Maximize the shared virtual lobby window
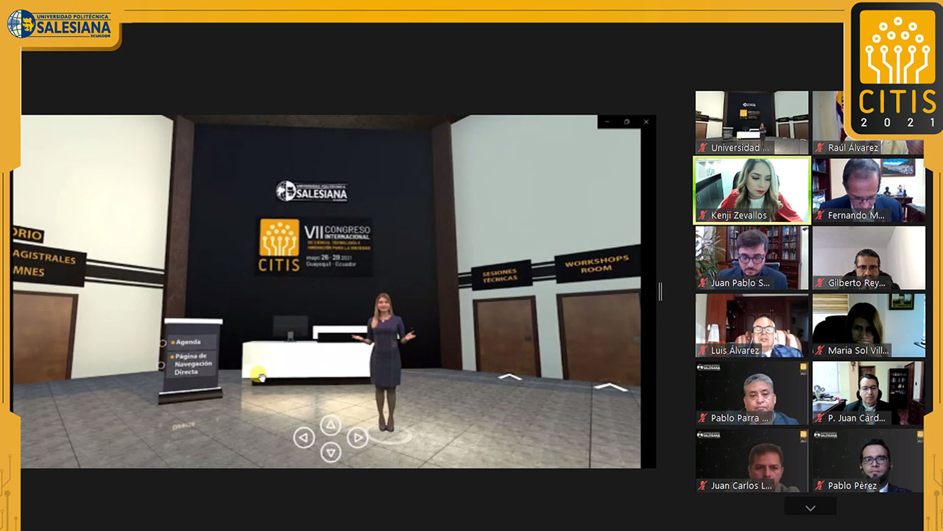This screenshot has height=531, width=943. pos(626,121)
